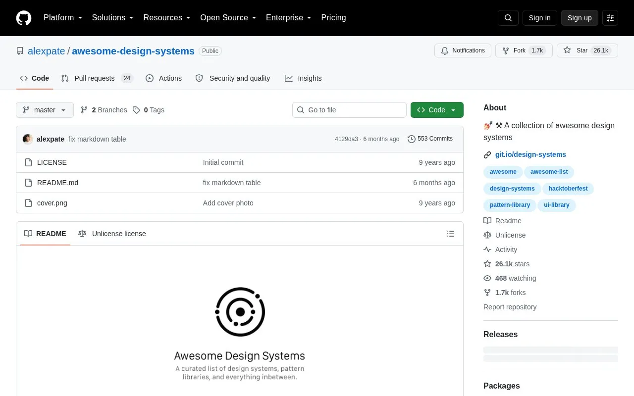Open the GitHub homepage logo
Image resolution: width=634 pixels, height=396 pixels.
coord(24,18)
